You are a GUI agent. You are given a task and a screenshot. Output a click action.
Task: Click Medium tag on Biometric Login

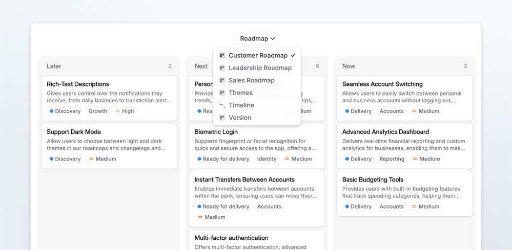(x=298, y=159)
